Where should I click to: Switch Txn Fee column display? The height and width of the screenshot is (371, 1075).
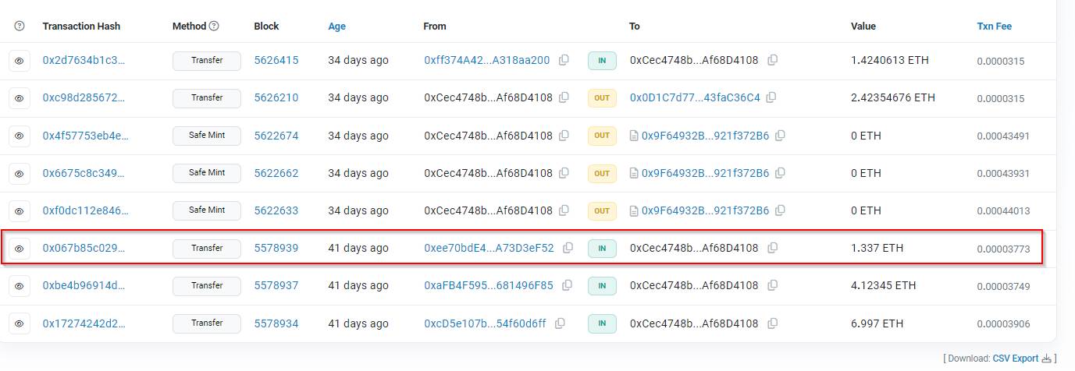pyautogui.click(x=994, y=26)
